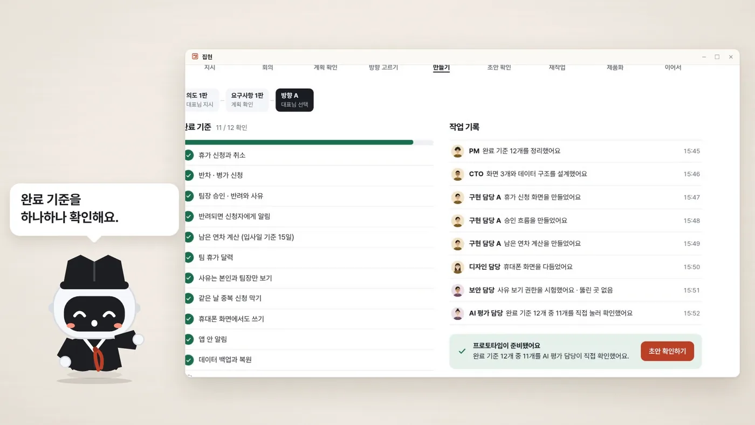The width and height of the screenshot is (755, 425).
Task: Toggle the 반차 · 병가 신청 check
Action: [x=189, y=175]
